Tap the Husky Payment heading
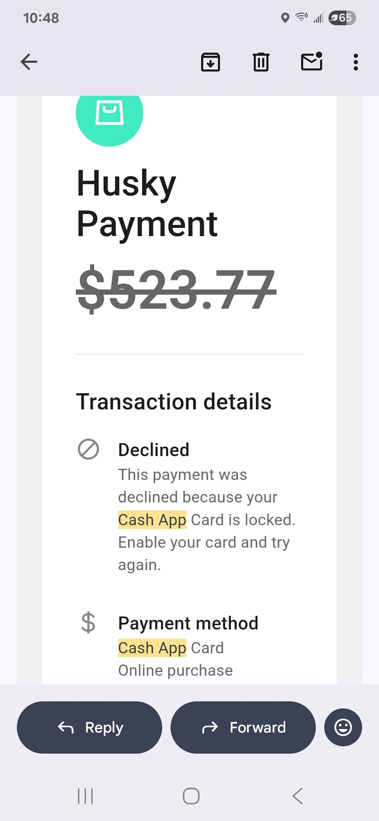 pyautogui.click(x=147, y=203)
